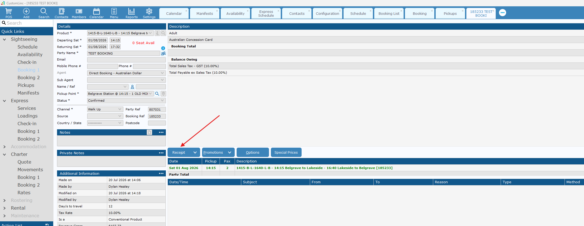
Task: Click the Subject column header
Action: 276,182
